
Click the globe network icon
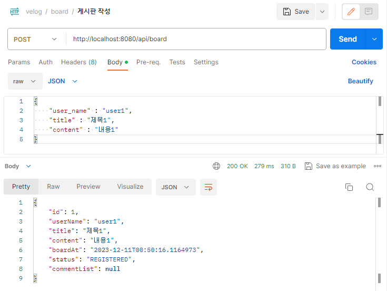pos(216,166)
